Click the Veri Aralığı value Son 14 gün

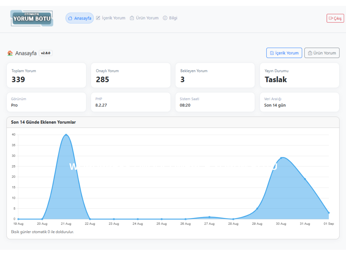point(275,105)
